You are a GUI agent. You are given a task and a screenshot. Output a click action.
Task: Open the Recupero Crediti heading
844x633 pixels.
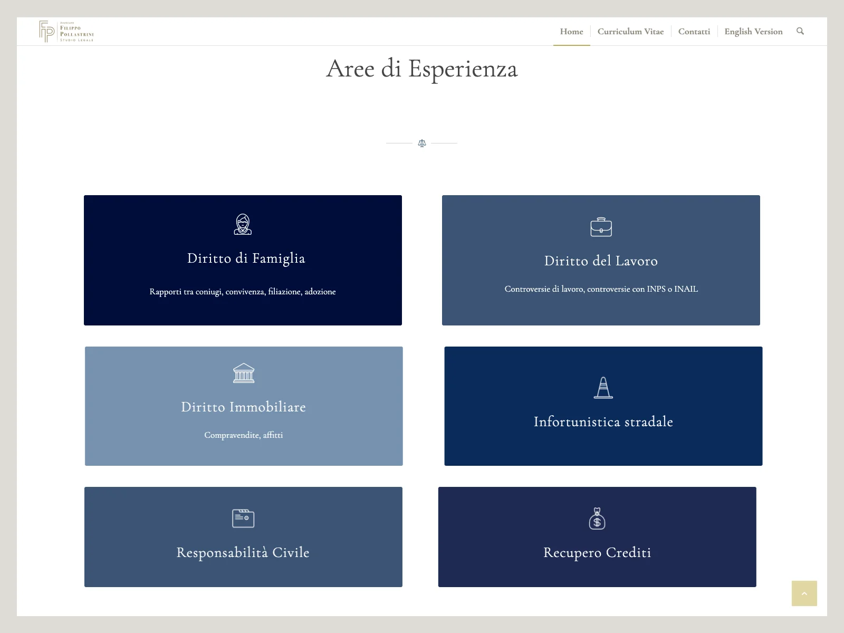pyautogui.click(x=597, y=552)
